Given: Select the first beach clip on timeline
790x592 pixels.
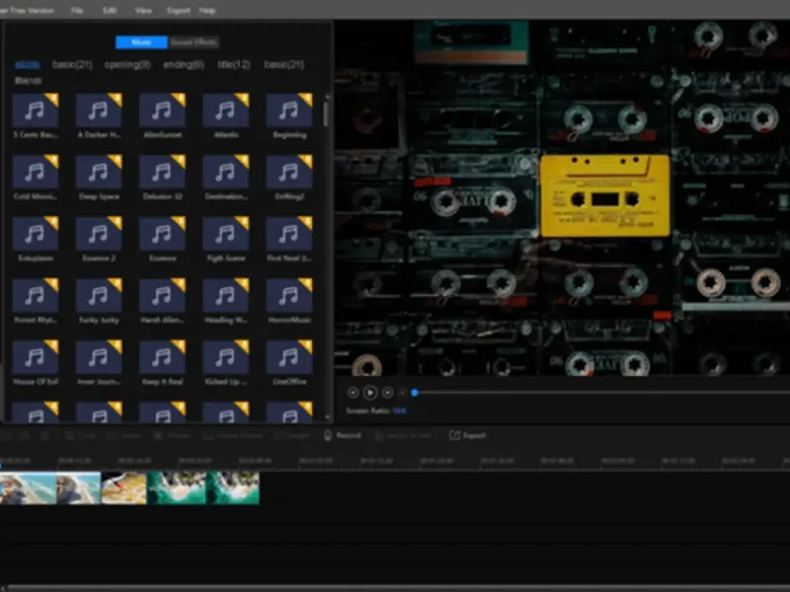Looking at the screenshot, I should pos(28,488).
